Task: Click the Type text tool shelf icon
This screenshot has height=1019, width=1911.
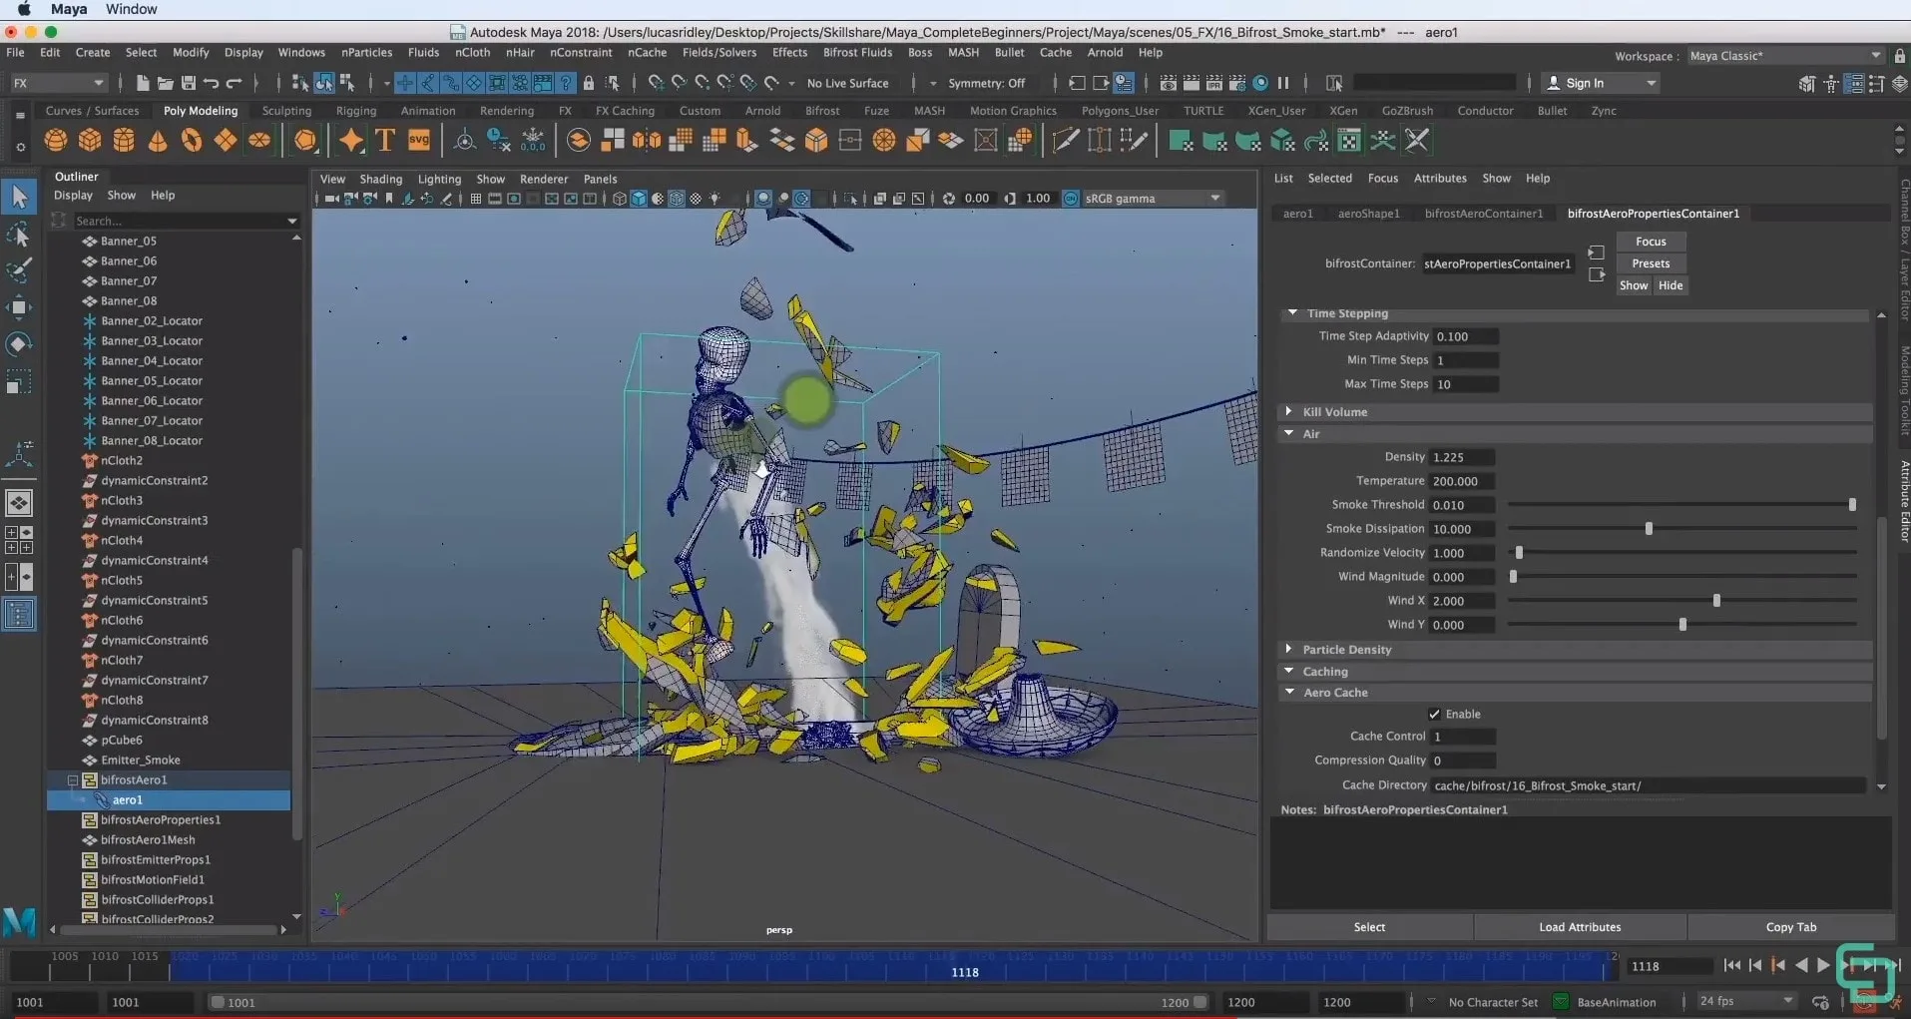Action: click(x=384, y=140)
